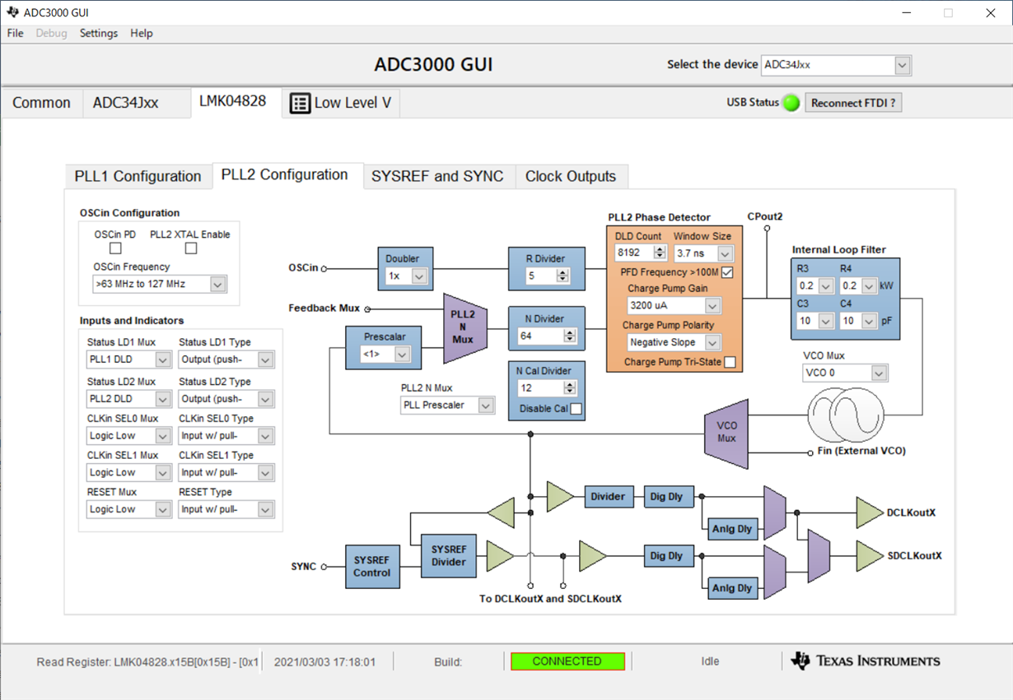Switch to the PLL1 Configuration tab

click(x=138, y=176)
